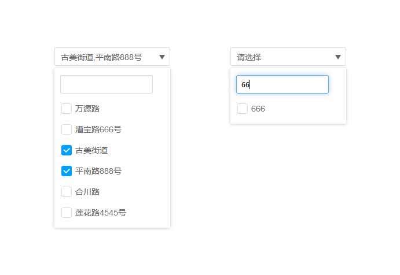Enable the 漕宝路666号 checkbox
This screenshot has width=400, height=275.
click(x=67, y=129)
